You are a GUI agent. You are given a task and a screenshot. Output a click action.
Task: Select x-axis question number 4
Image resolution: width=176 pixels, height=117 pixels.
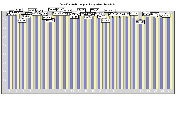point(31,91)
